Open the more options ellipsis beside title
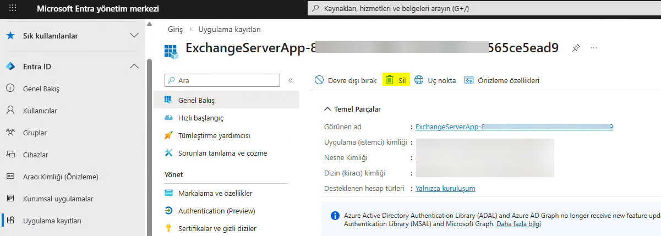This screenshot has width=661, height=236. click(x=594, y=48)
